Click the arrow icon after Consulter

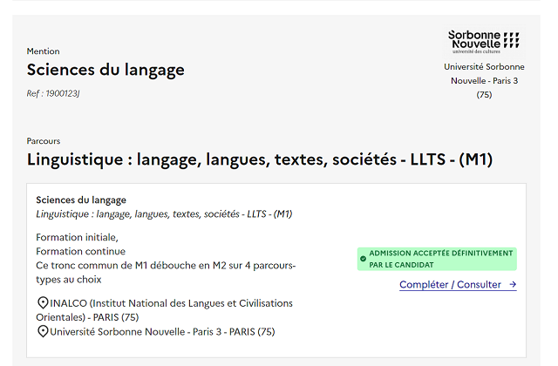click(513, 284)
